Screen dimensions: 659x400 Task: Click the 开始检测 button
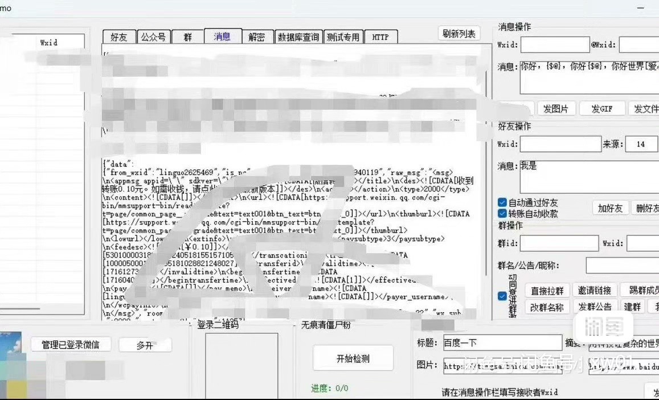[353, 358]
